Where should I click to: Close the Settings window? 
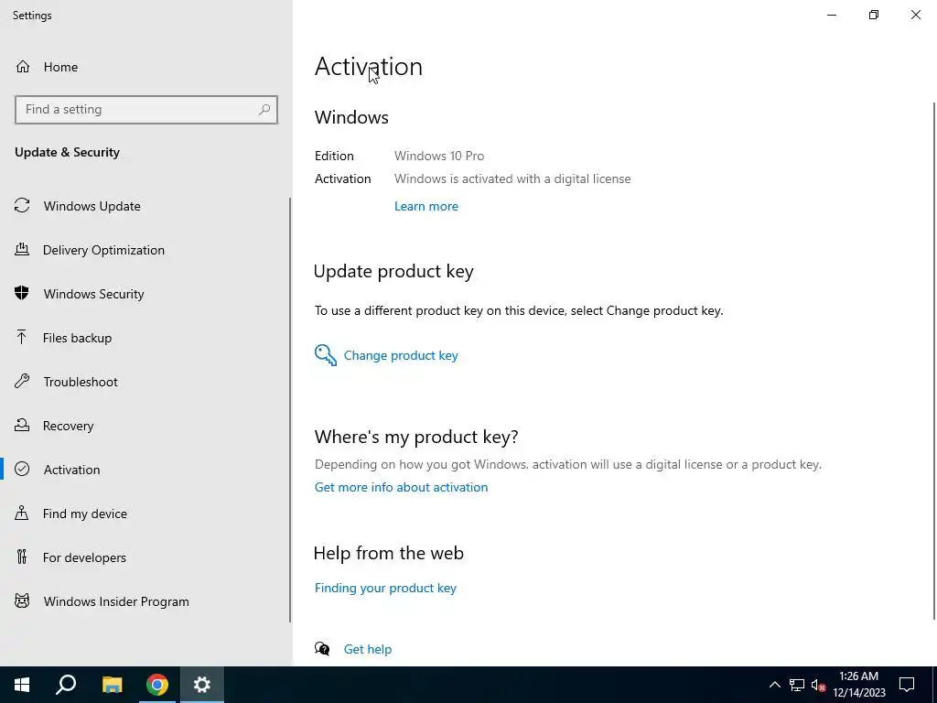(x=915, y=15)
